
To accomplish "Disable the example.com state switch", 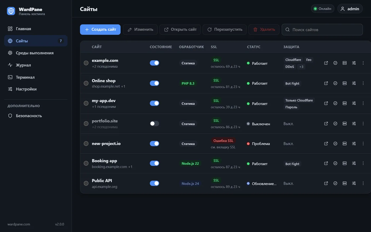I will (154, 63).
